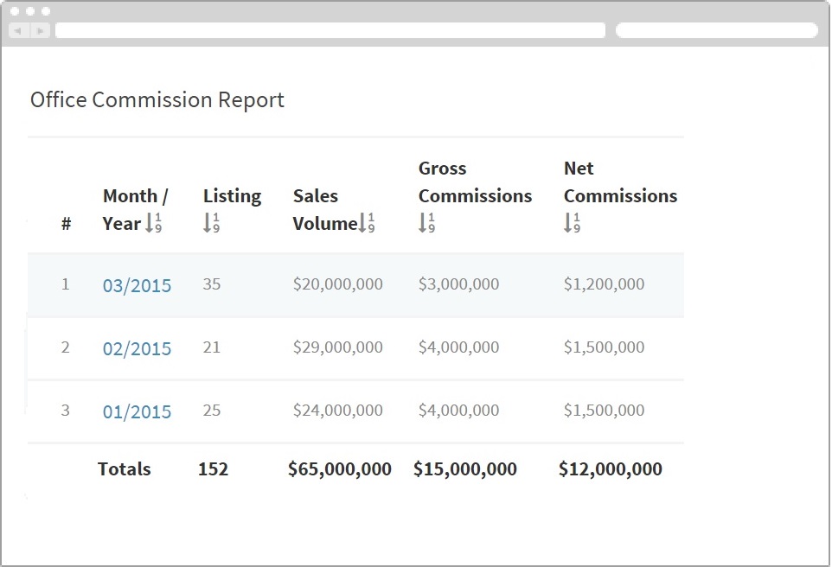Click the browser back arrow
Screen dimensions: 832x567
point(17,29)
